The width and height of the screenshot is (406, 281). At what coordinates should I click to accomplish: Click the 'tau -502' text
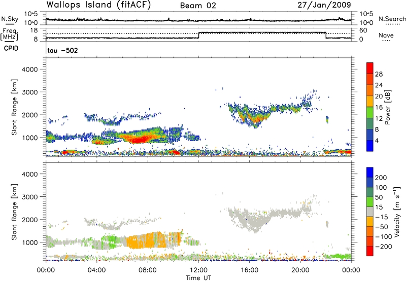click(x=62, y=50)
